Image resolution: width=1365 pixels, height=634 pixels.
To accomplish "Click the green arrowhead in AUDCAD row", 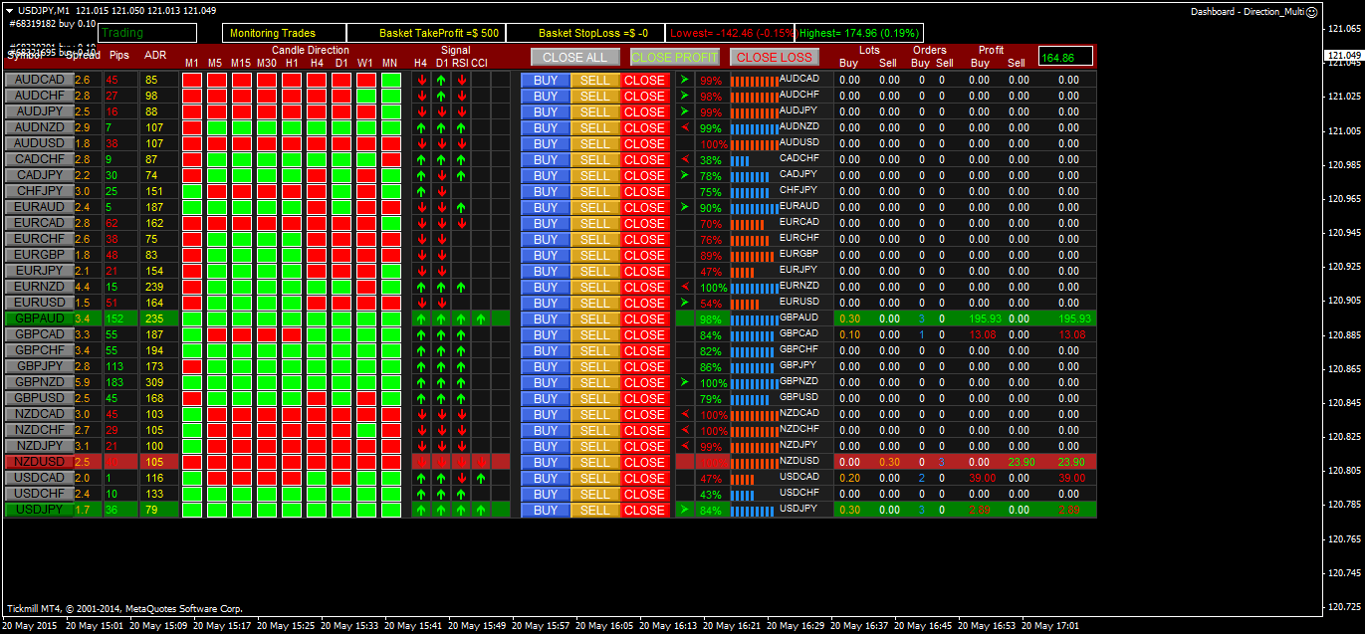I will pos(685,80).
